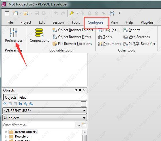This screenshot has height=141, width=161.
Task: Click the Redo arrow icon
Action: point(63,13)
